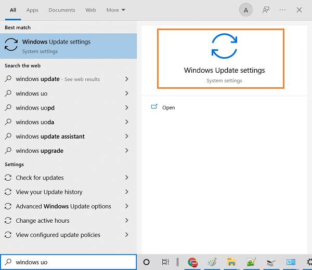Click the large blue update arrows icon

(x=224, y=46)
